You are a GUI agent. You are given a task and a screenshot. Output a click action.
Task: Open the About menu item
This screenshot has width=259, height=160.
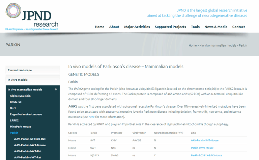(x=114, y=27)
